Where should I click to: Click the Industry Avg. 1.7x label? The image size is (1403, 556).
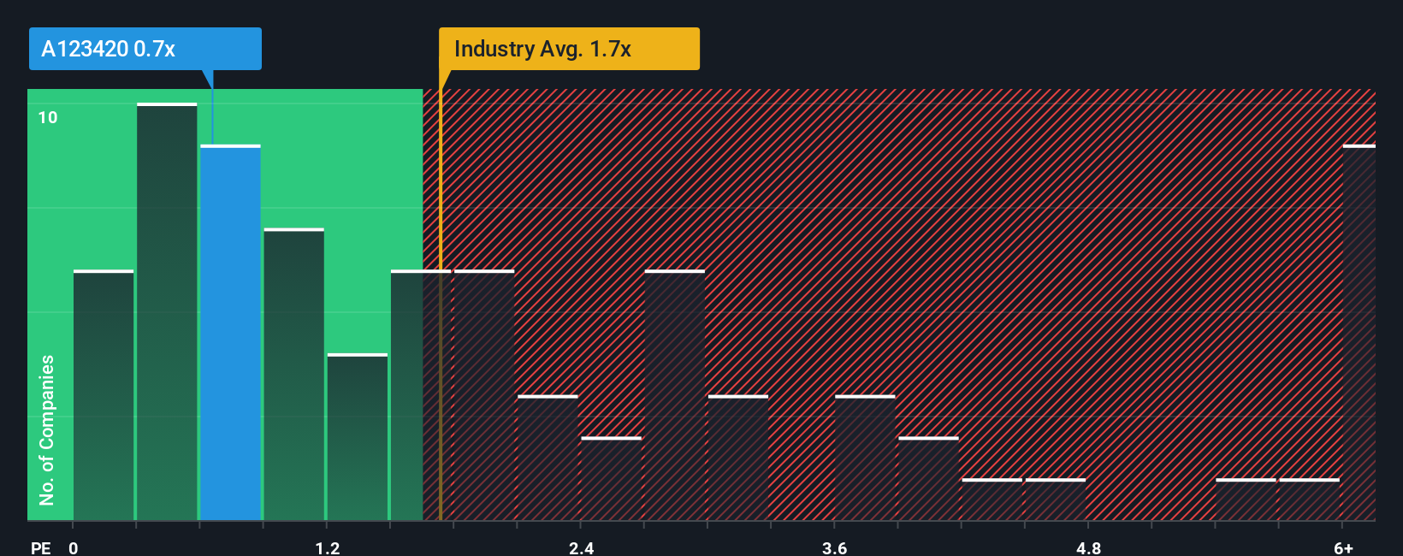pos(569,49)
